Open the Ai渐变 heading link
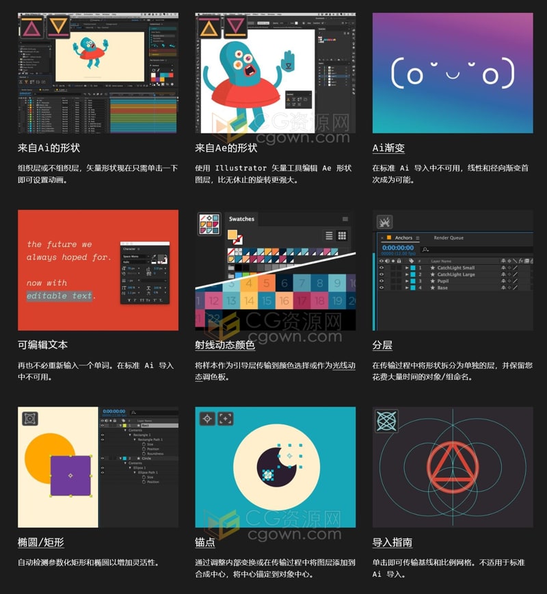 coord(388,148)
